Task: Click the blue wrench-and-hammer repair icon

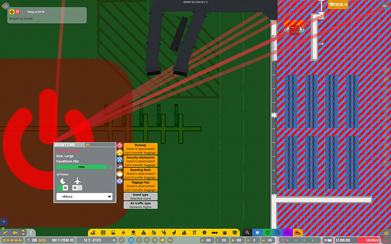Action: 120,160
